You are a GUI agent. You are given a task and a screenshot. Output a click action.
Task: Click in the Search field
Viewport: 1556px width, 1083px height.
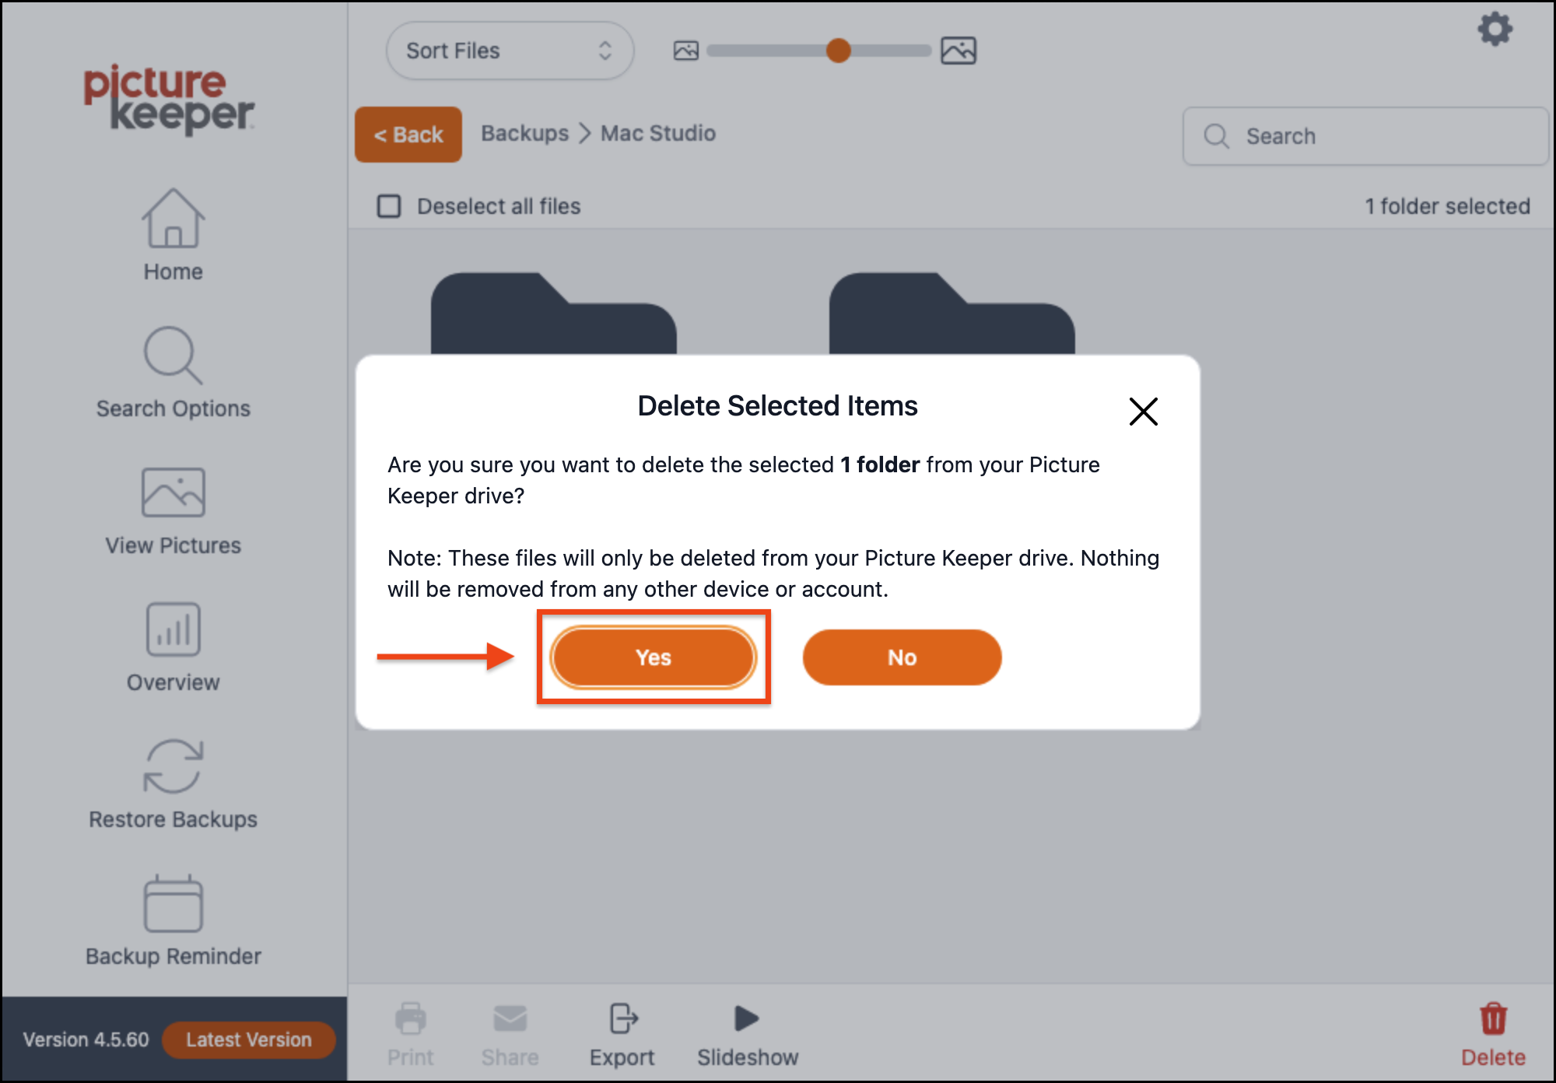tap(1365, 136)
